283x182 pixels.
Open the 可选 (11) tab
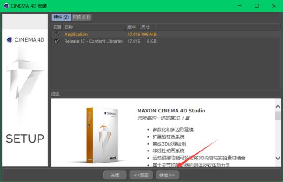tap(81, 17)
